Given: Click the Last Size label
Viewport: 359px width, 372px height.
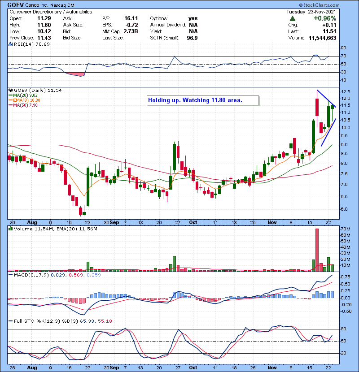Looking at the screenshot, I should pos(113,38).
